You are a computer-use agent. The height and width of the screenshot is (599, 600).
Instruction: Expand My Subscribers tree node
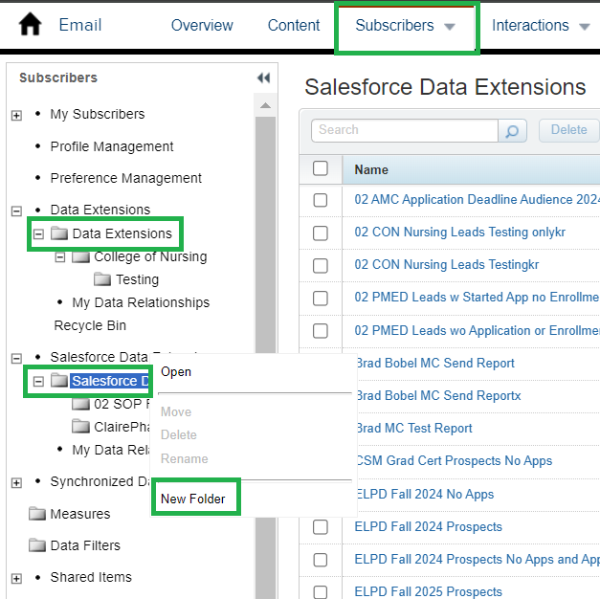tap(16, 115)
